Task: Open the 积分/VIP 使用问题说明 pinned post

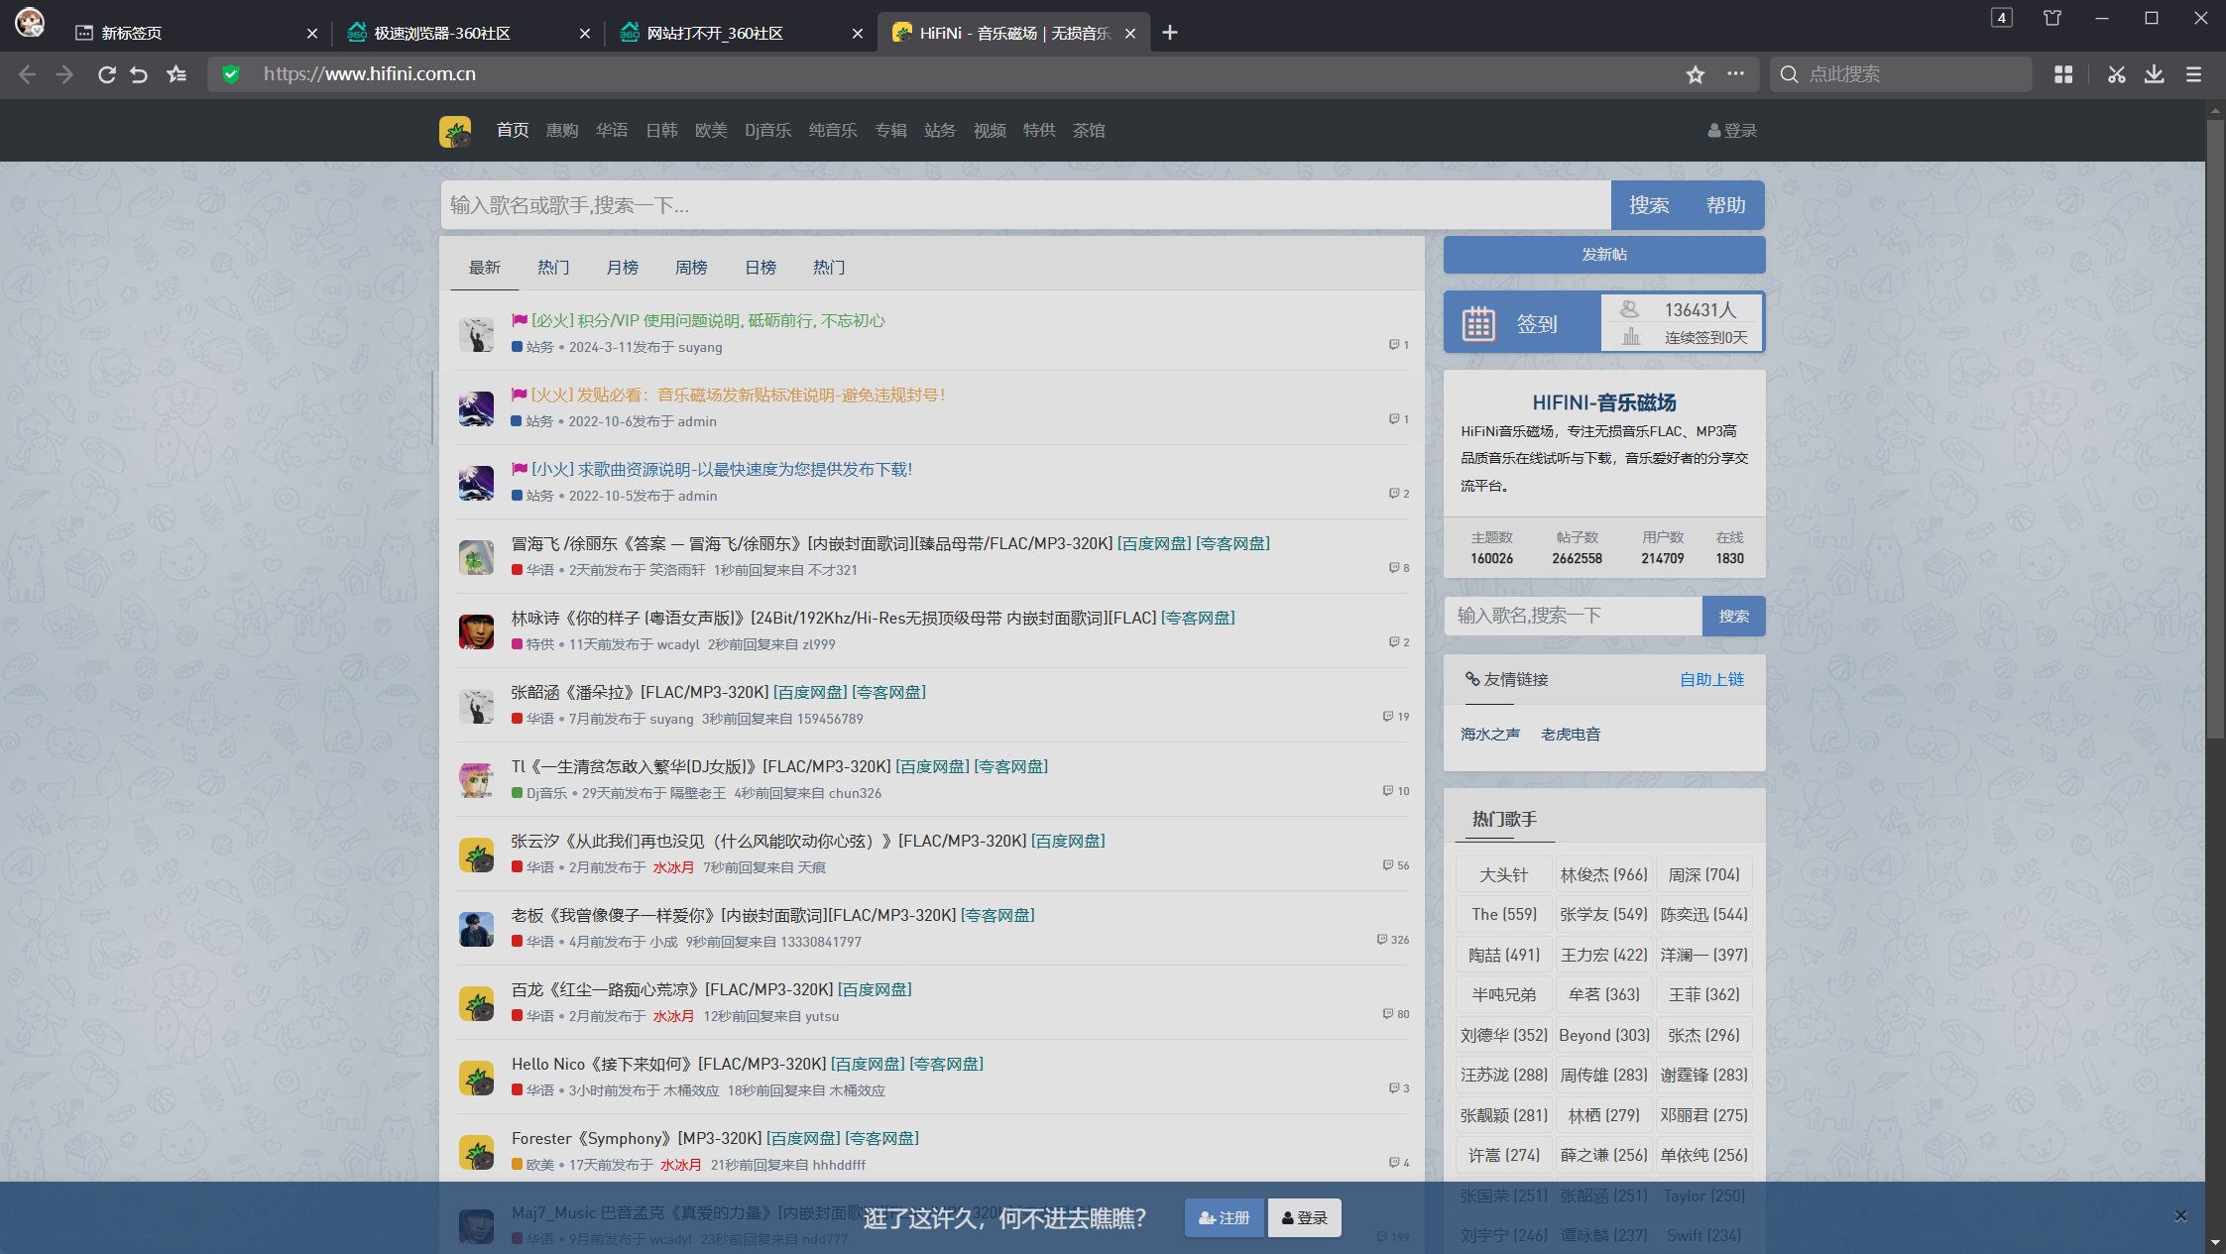Action: pyautogui.click(x=708, y=321)
